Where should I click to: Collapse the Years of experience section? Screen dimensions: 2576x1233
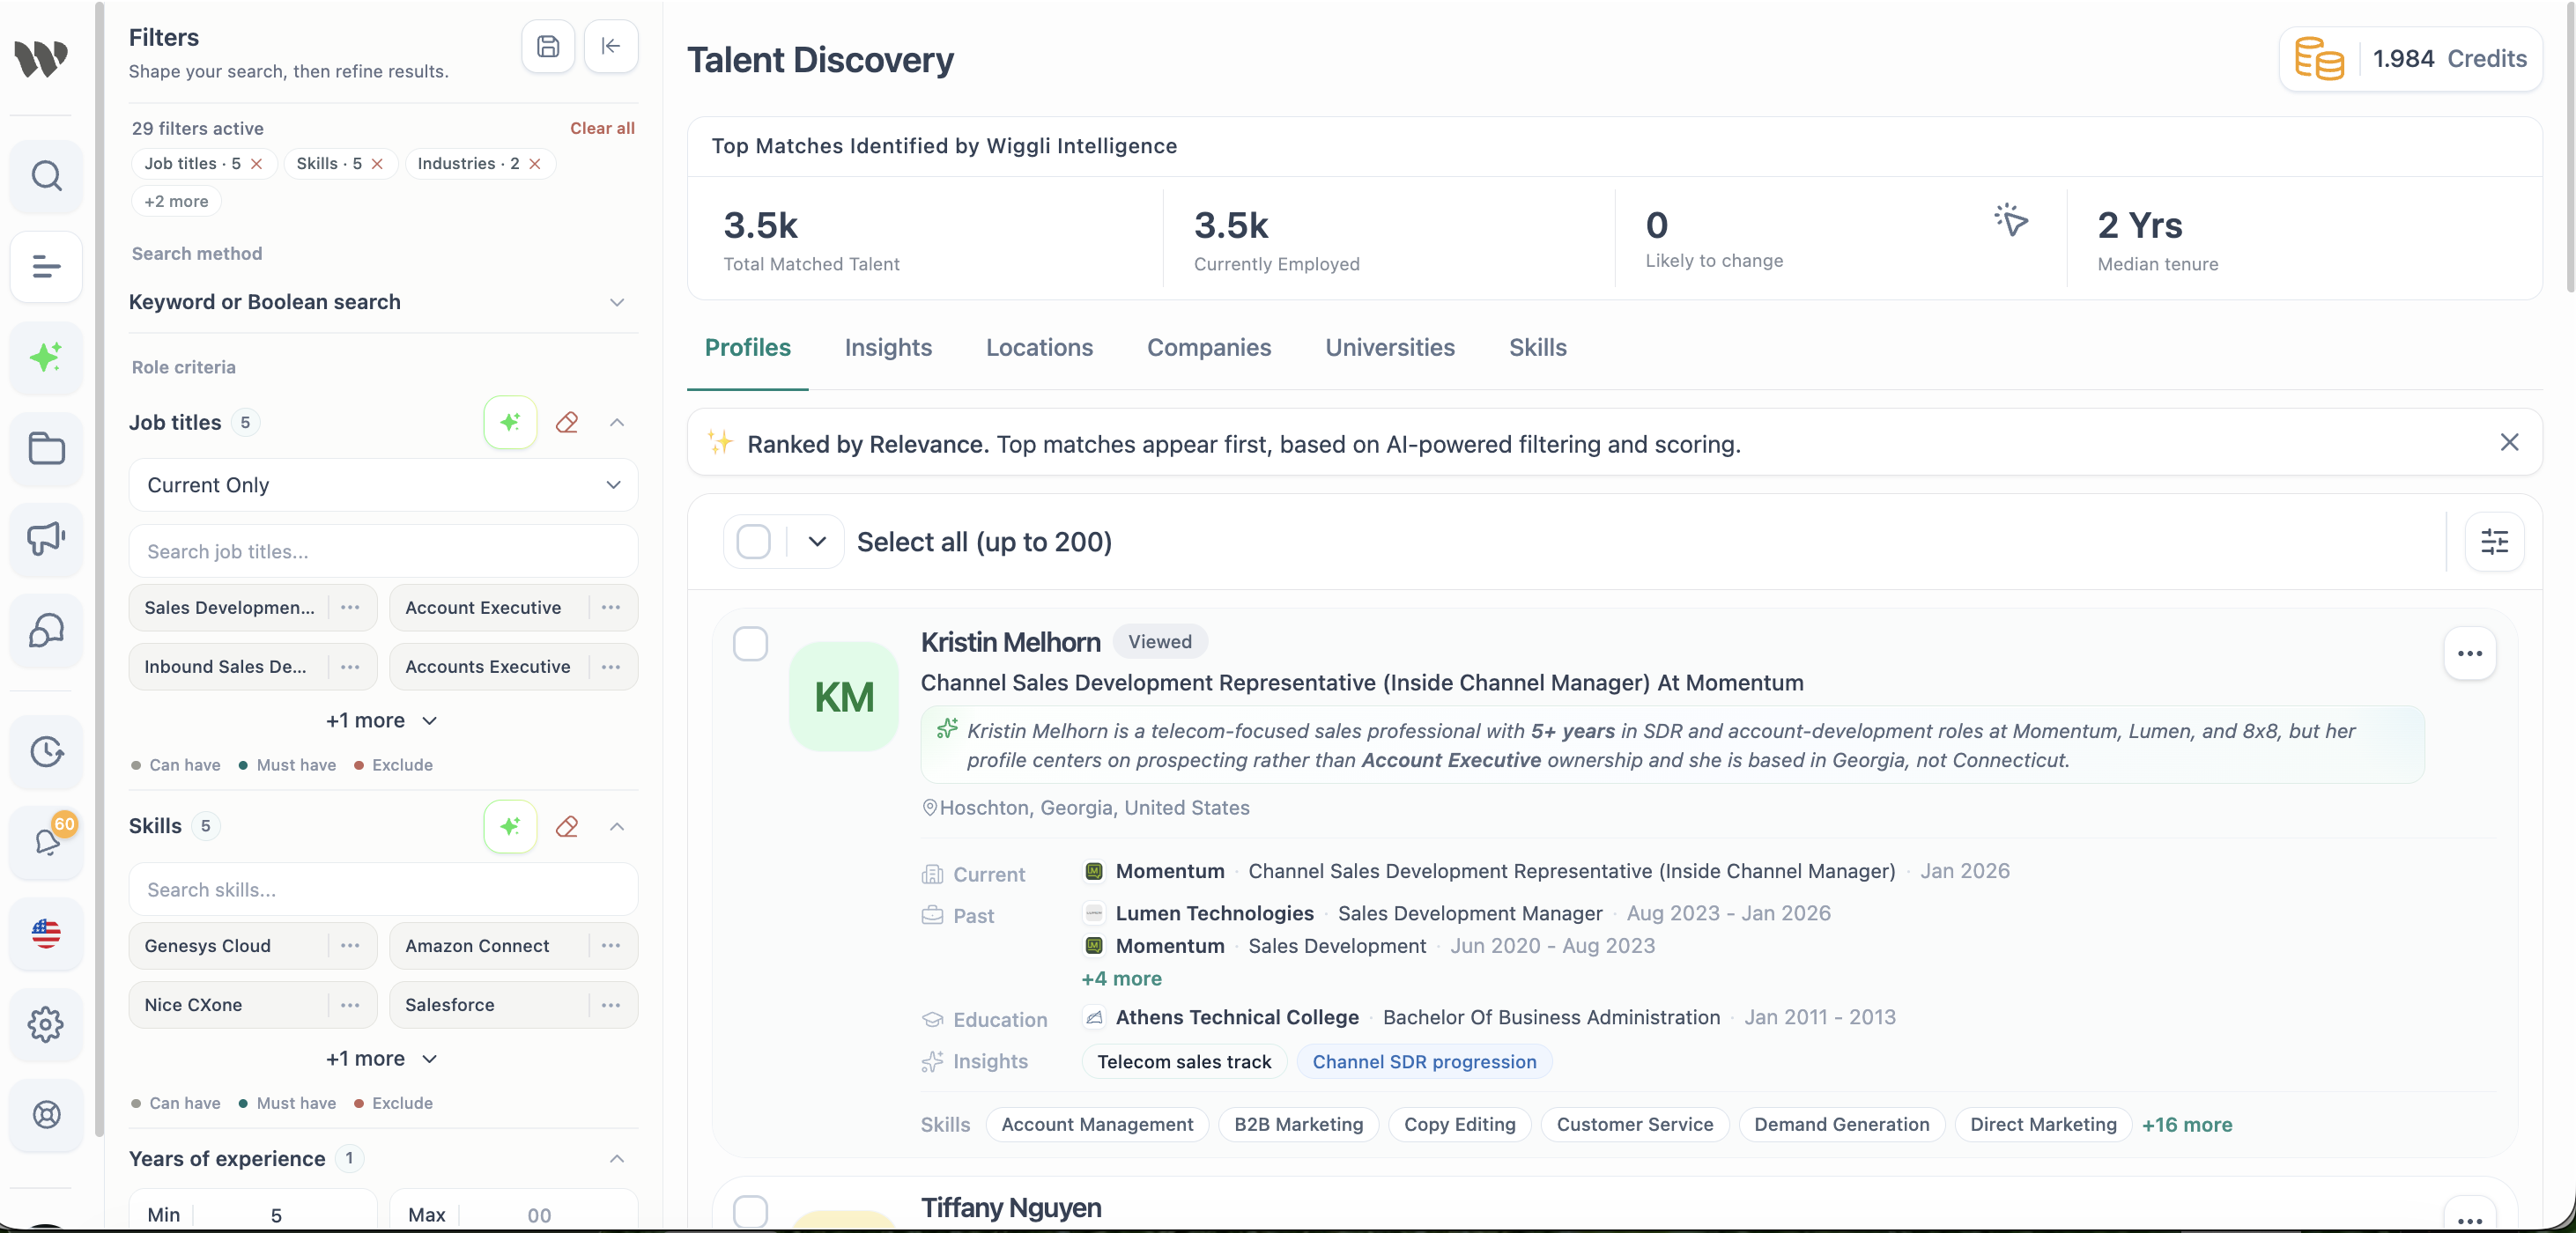tap(617, 1158)
